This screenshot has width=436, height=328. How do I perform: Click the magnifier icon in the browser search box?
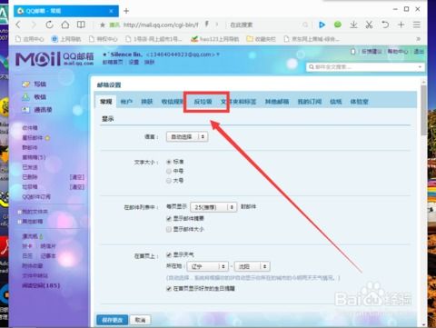pos(305,25)
